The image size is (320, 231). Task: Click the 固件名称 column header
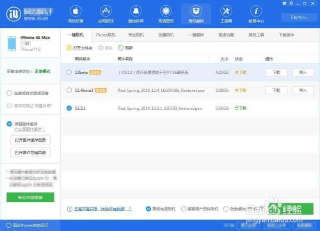coord(125,59)
